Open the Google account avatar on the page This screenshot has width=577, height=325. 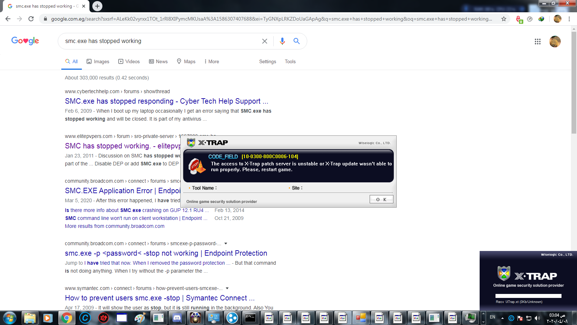click(555, 42)
